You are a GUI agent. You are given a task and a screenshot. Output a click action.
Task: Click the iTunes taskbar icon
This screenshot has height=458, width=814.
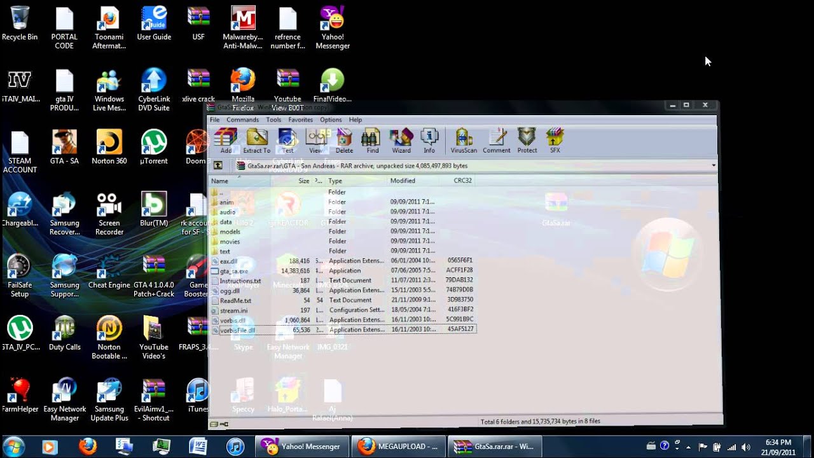[x=235, y=447]
